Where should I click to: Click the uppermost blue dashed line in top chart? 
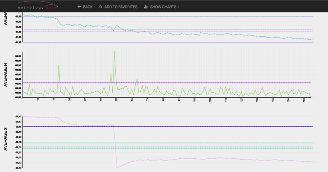pyautogui.click(x=192, y=16)
